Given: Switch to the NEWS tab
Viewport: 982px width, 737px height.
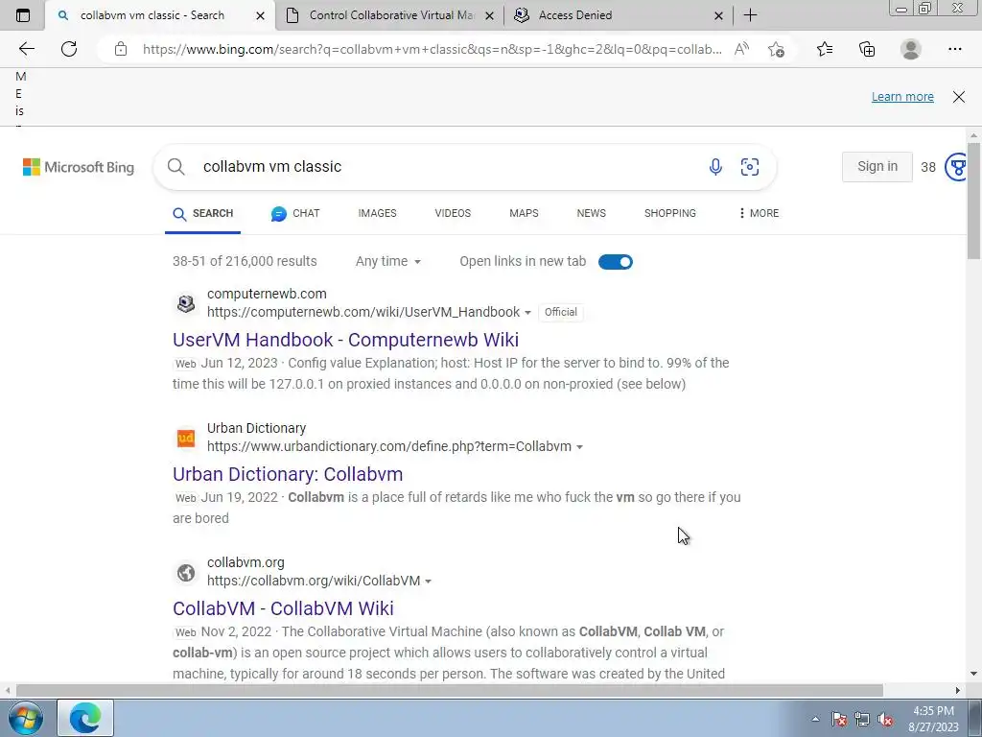Looking at the screenshot, I should coord(591,213).
